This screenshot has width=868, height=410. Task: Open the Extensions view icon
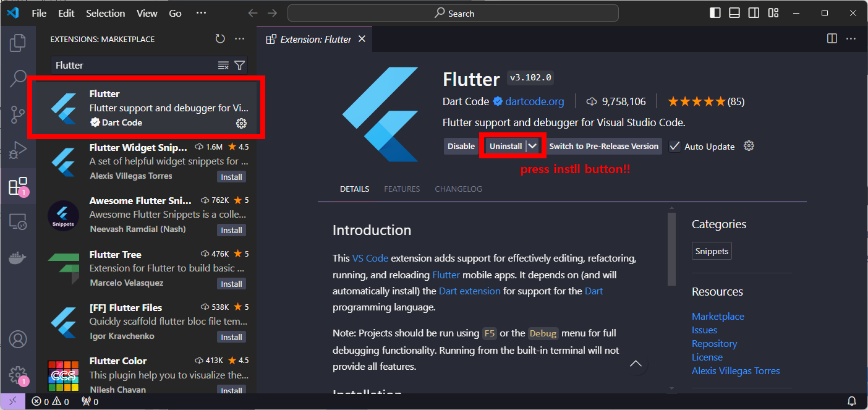(18, 186)
